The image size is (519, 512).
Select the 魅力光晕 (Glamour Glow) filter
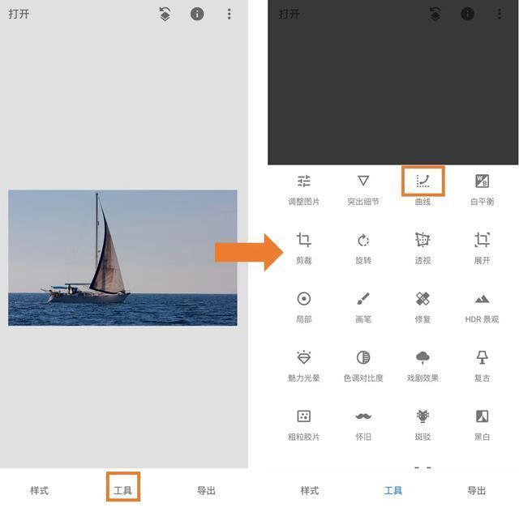[303, 366]
